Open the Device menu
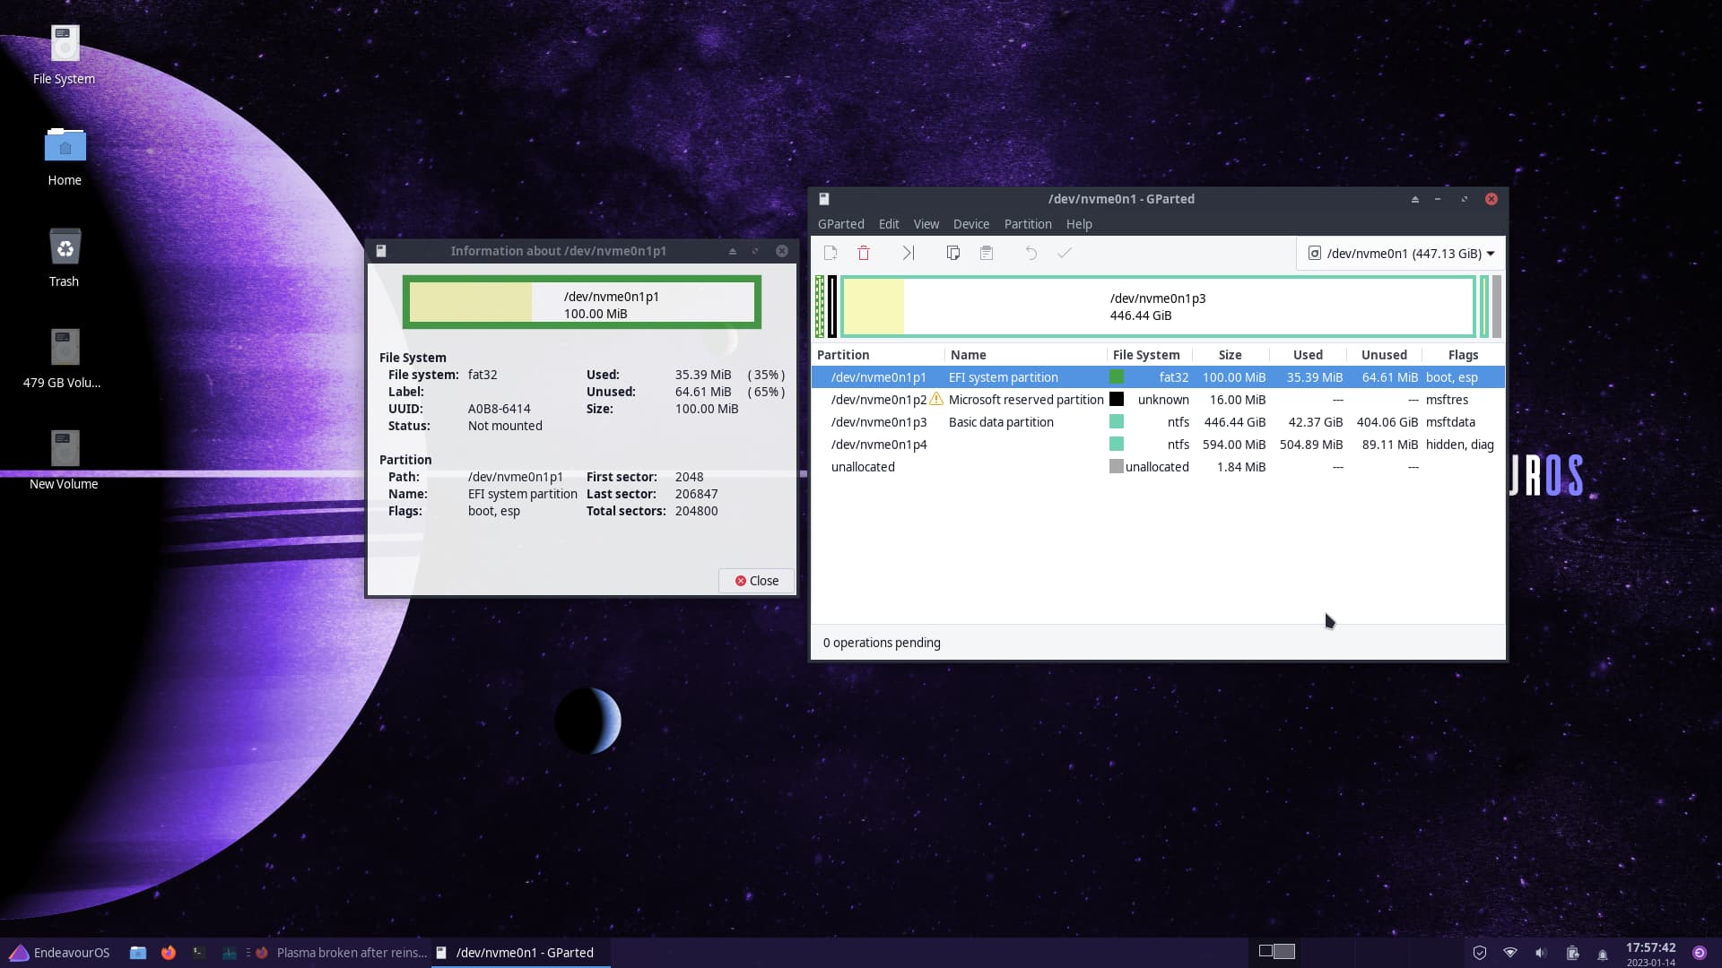The image size is (1722, 968). click(x=971, y=224)
